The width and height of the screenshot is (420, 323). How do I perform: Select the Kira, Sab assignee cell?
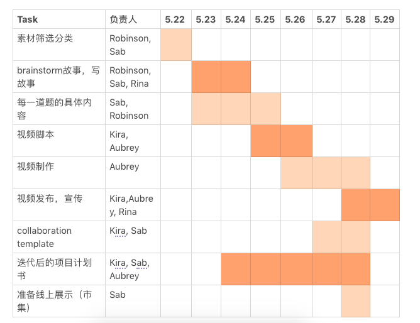click(133, 237)
